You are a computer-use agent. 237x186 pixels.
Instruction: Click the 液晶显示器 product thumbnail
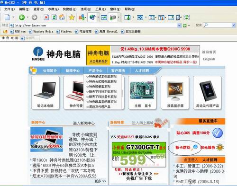[175, 93]
